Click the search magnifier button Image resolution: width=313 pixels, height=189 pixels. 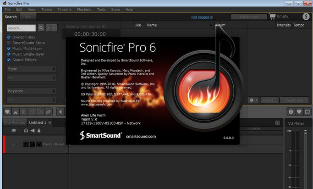coord(41,28)
